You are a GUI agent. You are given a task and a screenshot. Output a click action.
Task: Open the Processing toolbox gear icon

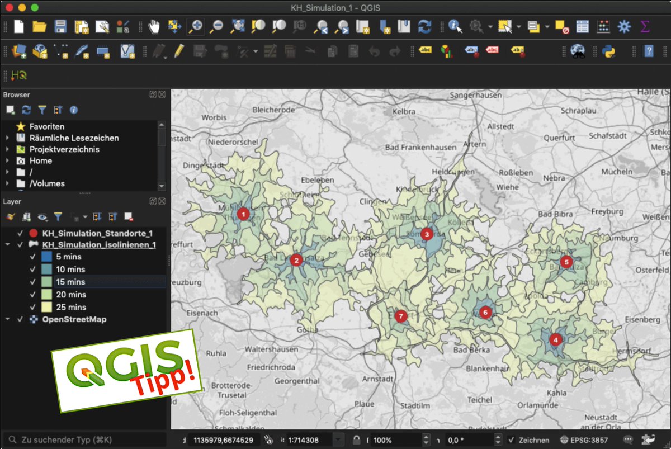[624, 26]
